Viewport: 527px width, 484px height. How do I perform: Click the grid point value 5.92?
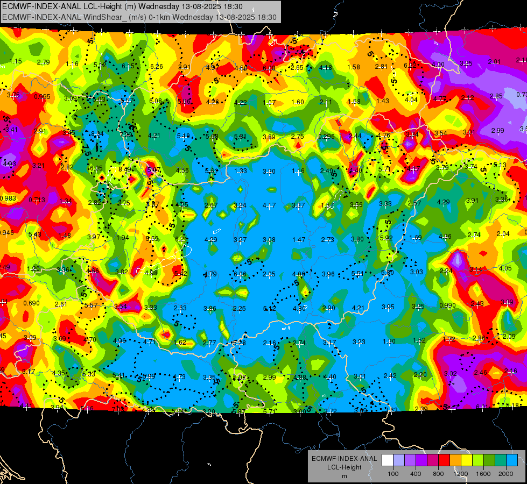tap(387, 238)
